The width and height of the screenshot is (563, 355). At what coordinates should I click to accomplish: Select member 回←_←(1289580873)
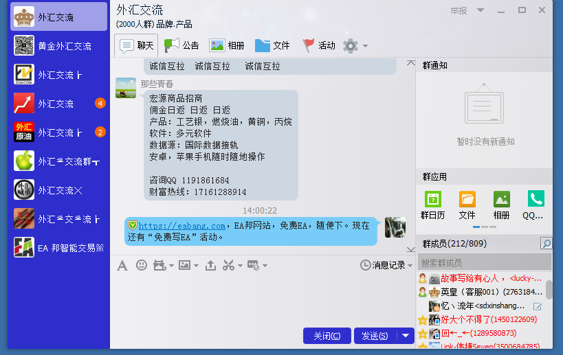pyautogui.click(x=481, y=333)
